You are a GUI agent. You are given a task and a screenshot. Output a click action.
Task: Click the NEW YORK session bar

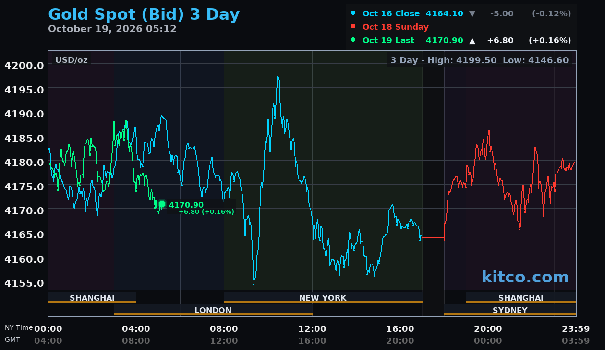[x=323, y=297]
